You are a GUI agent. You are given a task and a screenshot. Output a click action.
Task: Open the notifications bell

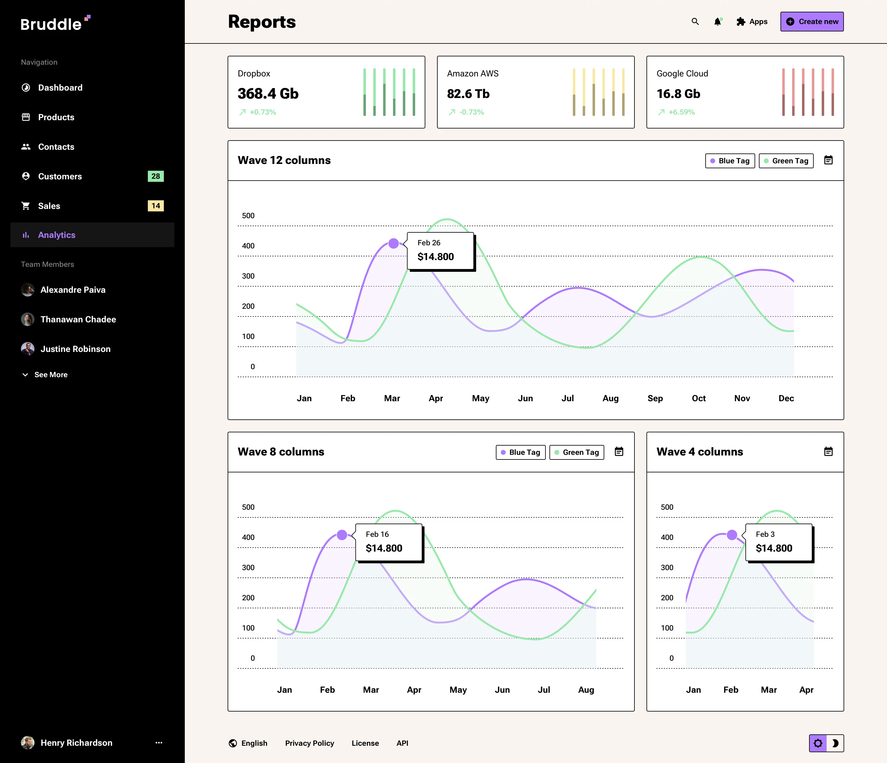(718, 22)
